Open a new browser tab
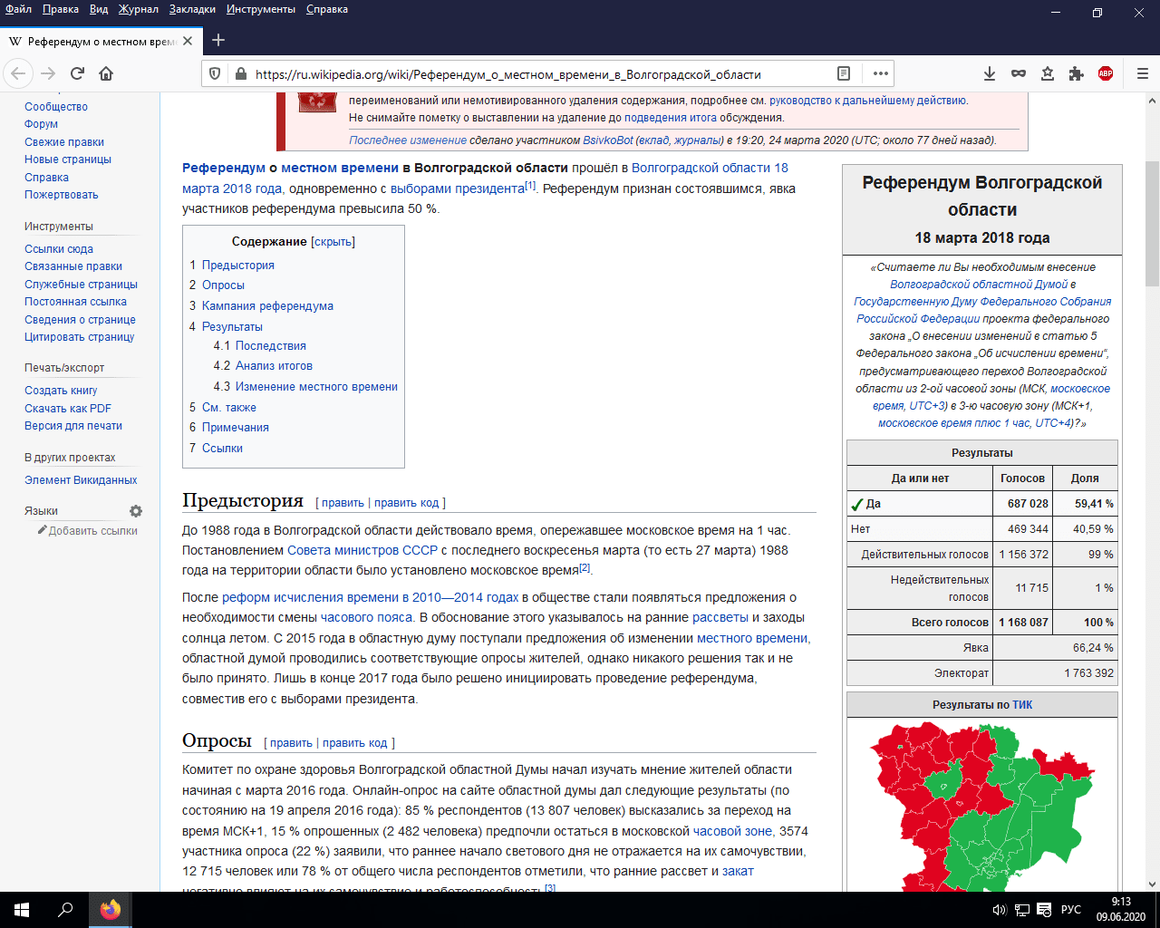1160x928 pixels. [x=218, y=40]
